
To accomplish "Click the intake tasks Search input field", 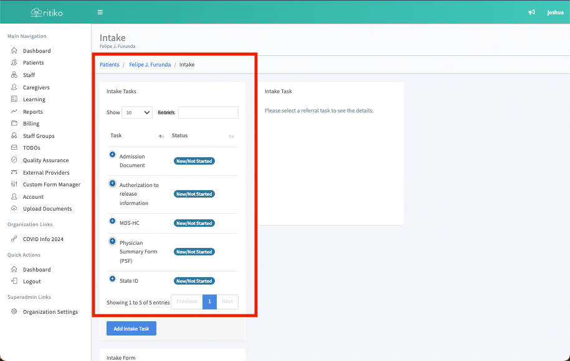I will coord(208,112).
